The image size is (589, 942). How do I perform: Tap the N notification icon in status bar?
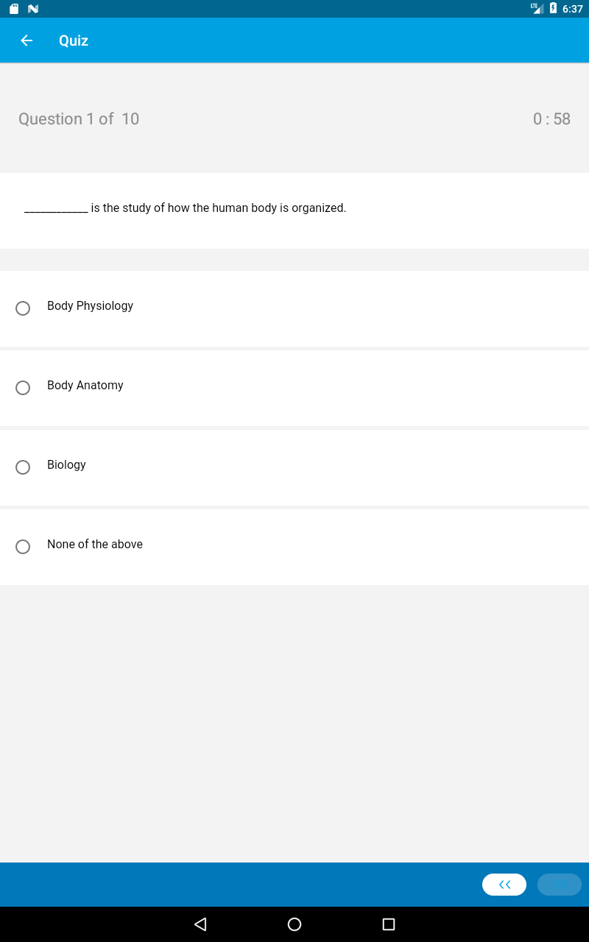pyautogui.click(x=32, y=9)
